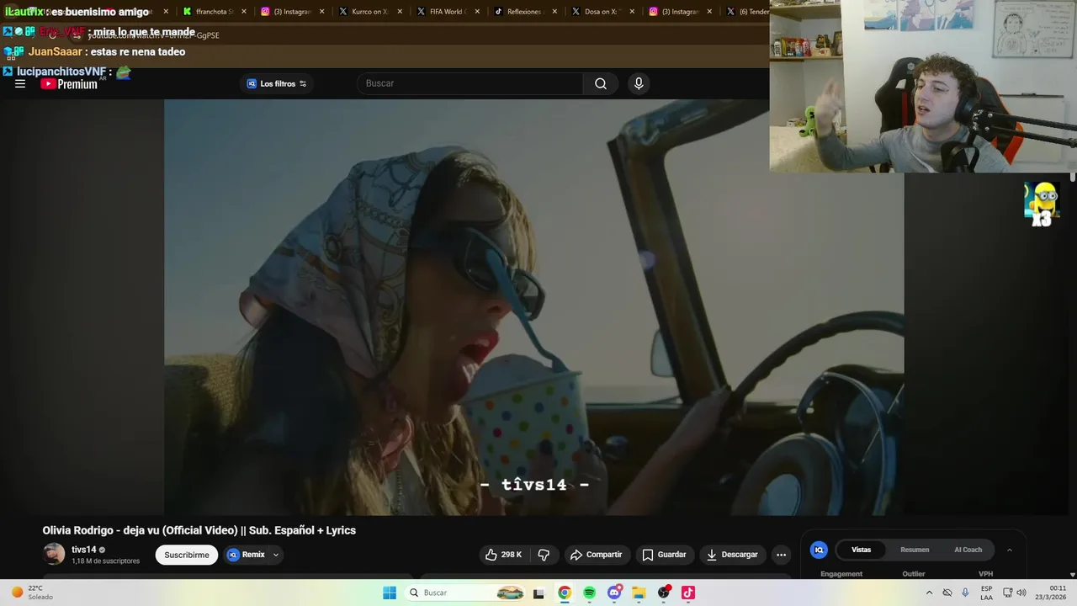The width and height of the screenshot is (1077, 606).
Task: Open File Explorer from the taskbar
Action: click(x=639, y=593)
